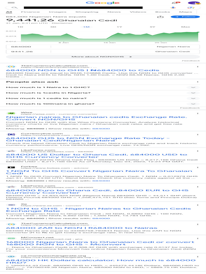This screenshot has height=274, width=206.
Task: Click the 684000 Naira amount field
Action: (x=28, y=47)
